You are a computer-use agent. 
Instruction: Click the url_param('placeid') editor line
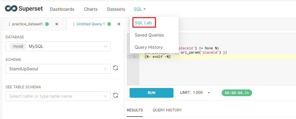click(x=201, y=52)
